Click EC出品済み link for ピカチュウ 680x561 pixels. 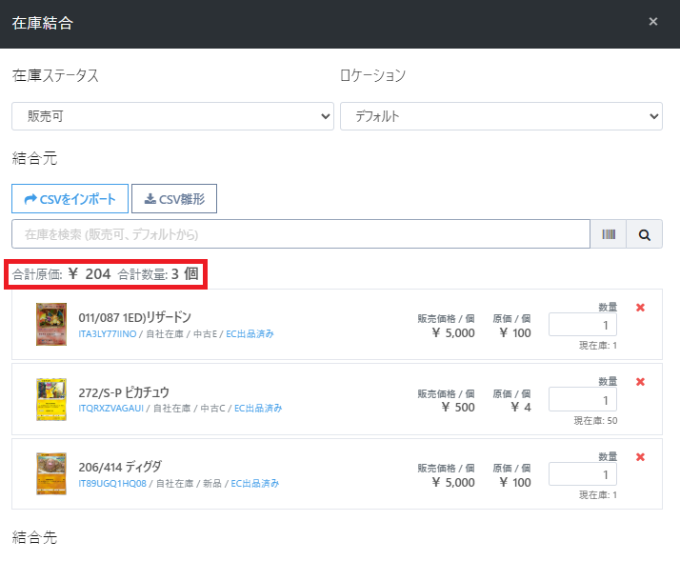[258, 409]
